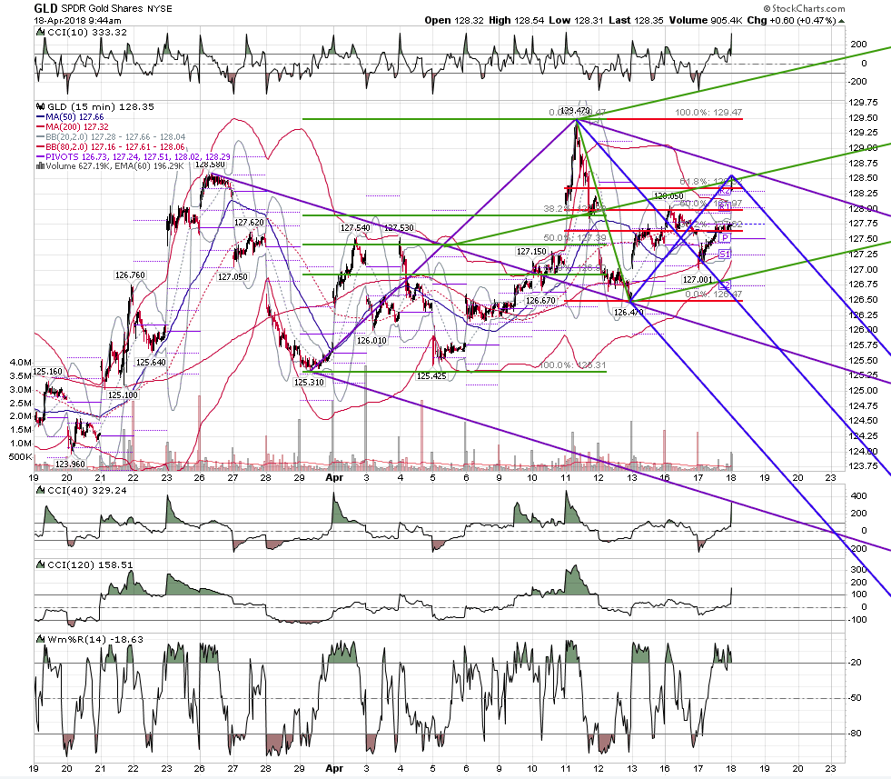
Task: Click the 'MA(200) 127.32' legend text
Action: click(77, 126)
